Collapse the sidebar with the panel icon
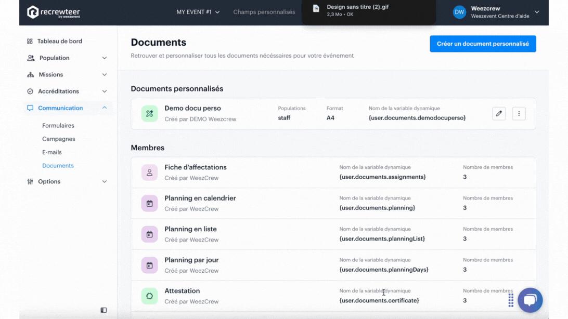The image size is (568, 319). pos(104,310)
